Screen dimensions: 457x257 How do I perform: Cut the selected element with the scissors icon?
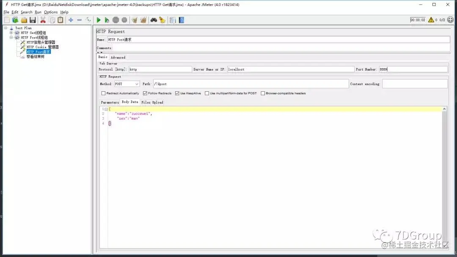pyautogui.click(x=43, y=20)
